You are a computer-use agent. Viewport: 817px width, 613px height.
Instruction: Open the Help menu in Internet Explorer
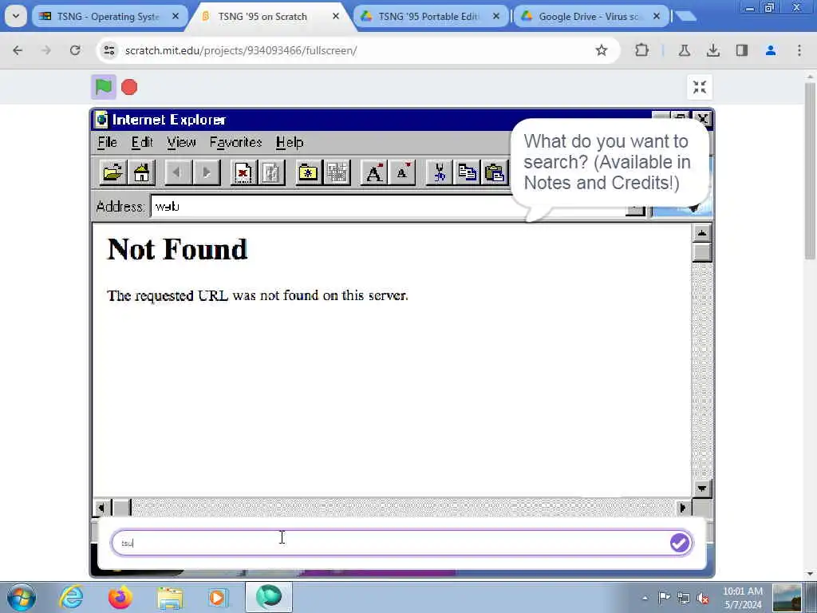click(290, 142)
